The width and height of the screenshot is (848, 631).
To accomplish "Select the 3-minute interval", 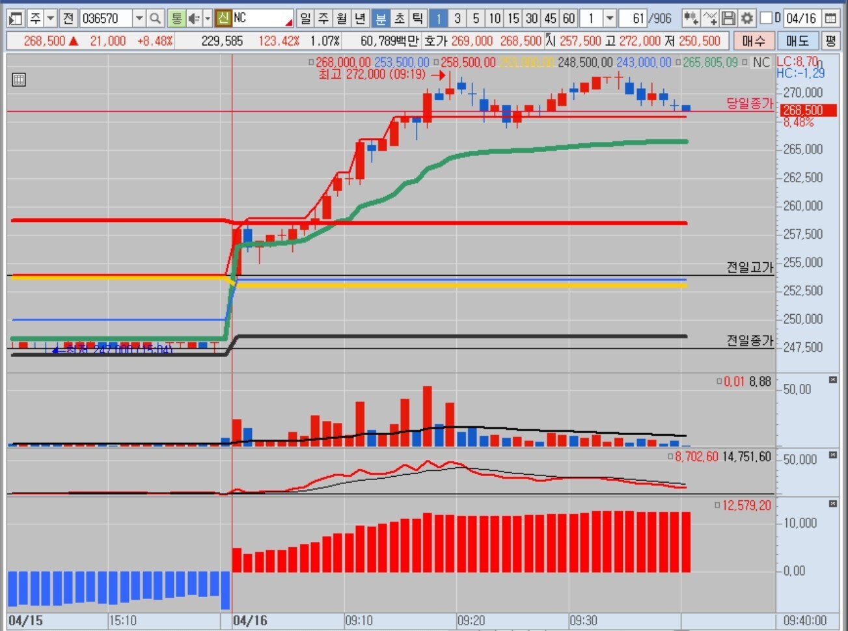I will coord(458,18).
